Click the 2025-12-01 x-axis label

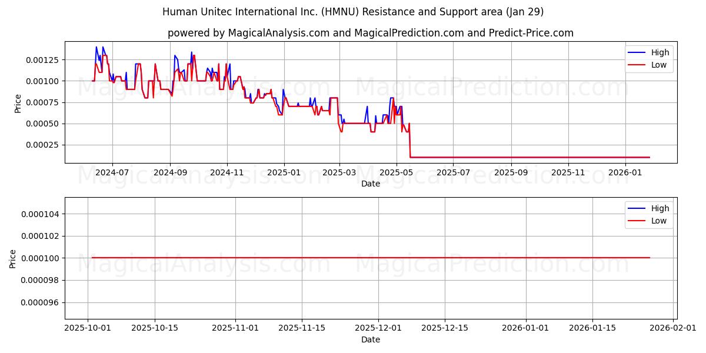(378, 329)
